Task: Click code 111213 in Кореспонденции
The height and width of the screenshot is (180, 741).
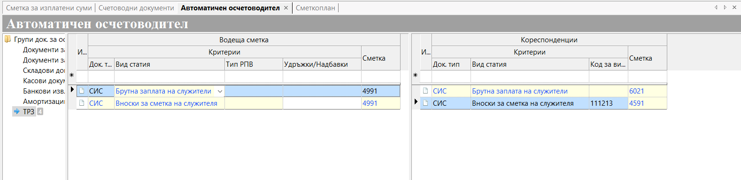Action: (602, 103)
